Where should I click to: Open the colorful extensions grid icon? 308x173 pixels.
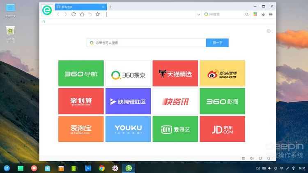[x=255, y=14]
